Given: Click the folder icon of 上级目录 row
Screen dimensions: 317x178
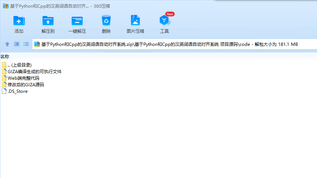Looking at the screenshot, I should (4, 65).
